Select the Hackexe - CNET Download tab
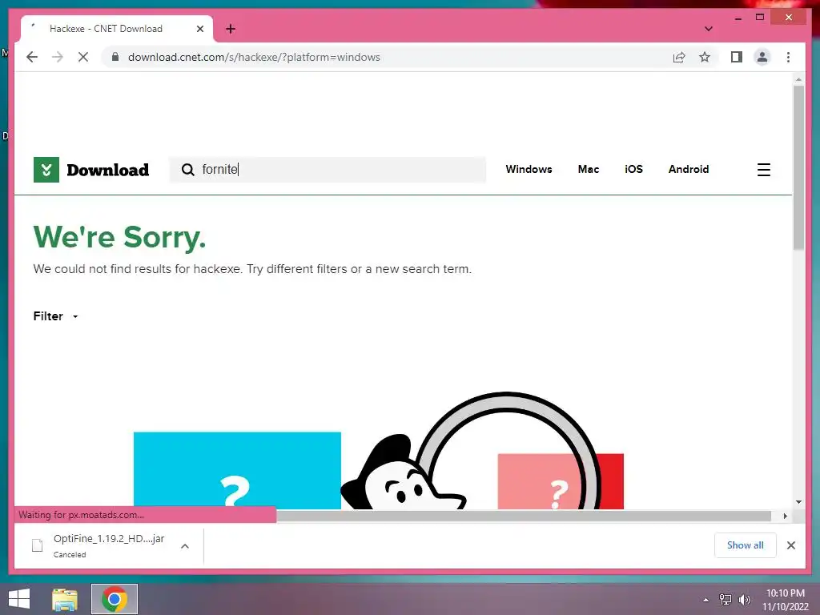The height and width of the screenshot is (615, 820). point(117,29)
